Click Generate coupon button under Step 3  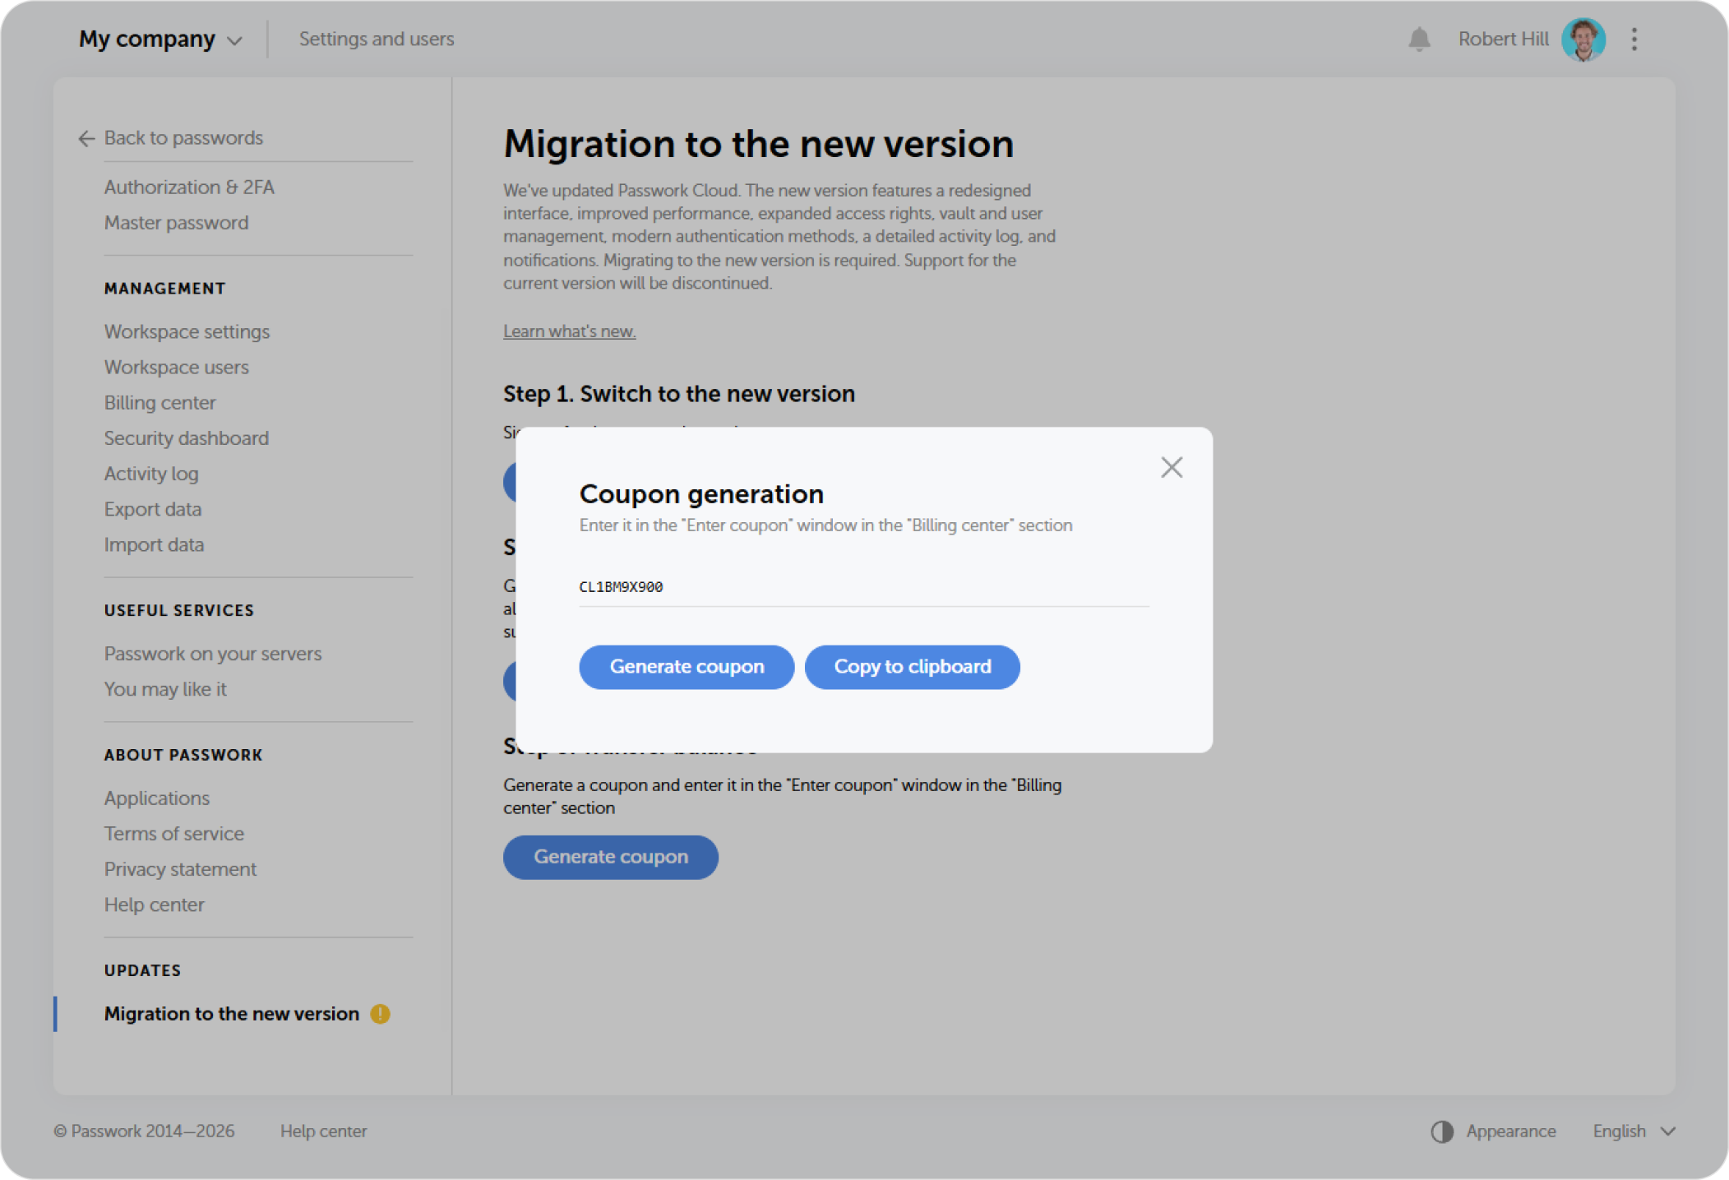(611, 857)
